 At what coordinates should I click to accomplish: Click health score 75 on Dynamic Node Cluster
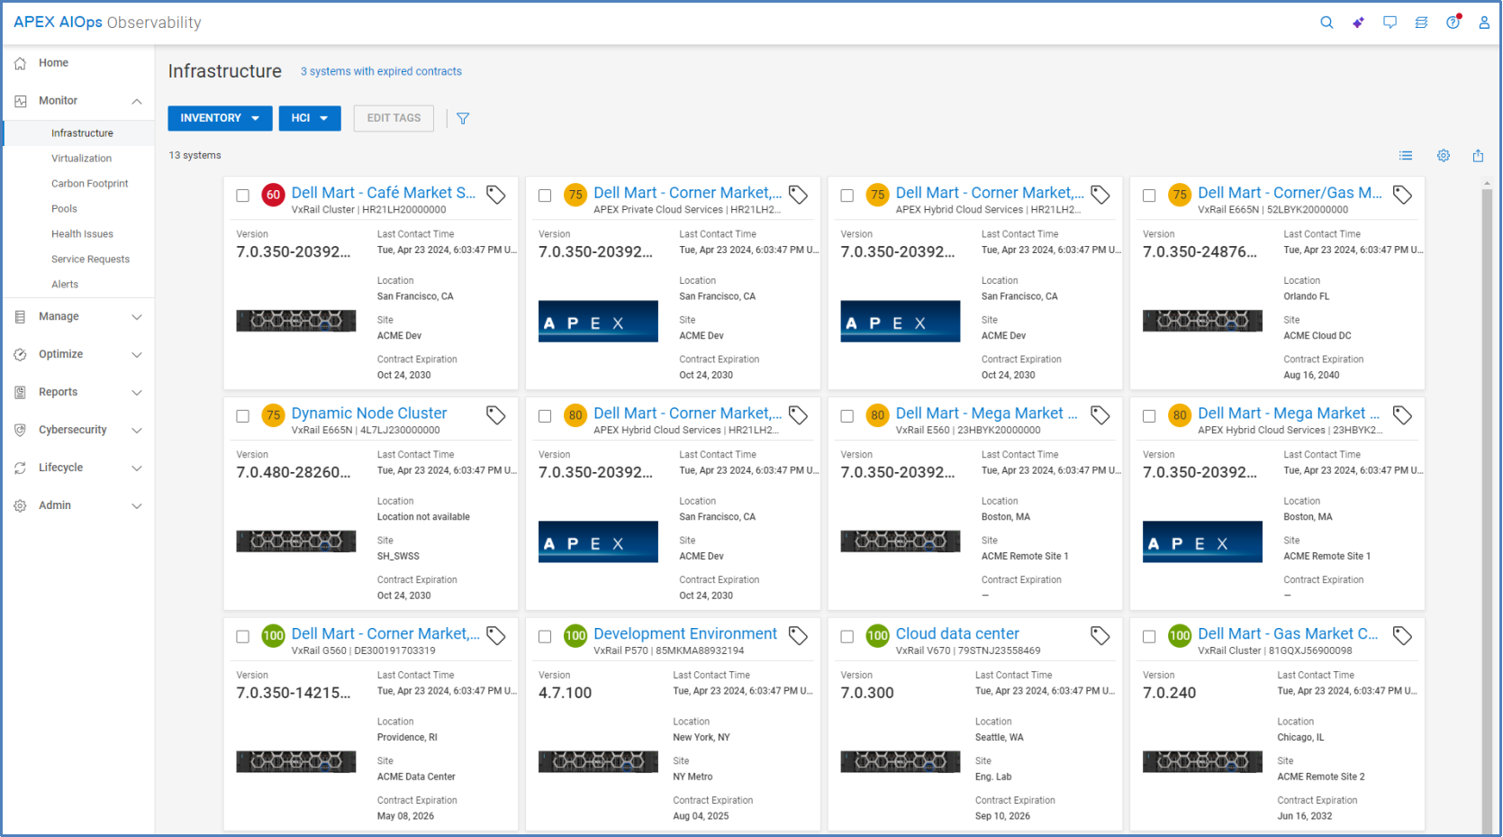point(273,415)
